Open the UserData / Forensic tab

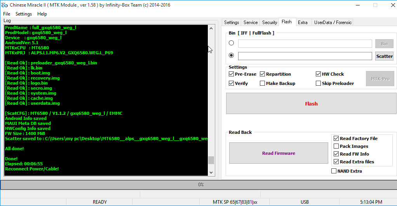click(x=333, y=23)
